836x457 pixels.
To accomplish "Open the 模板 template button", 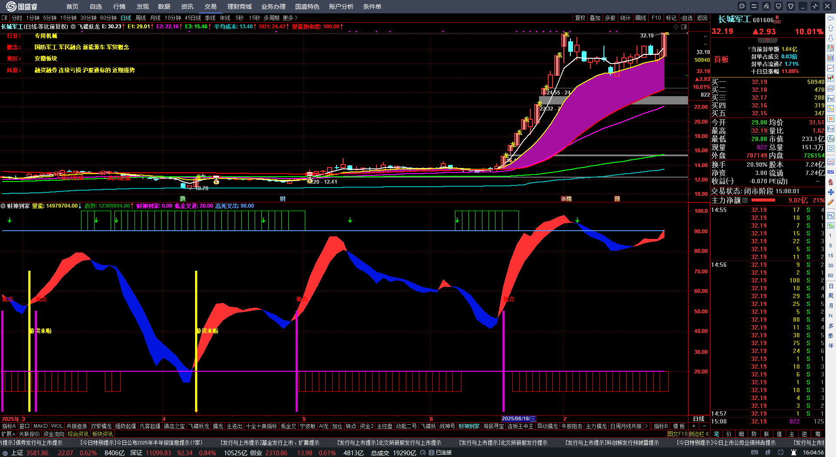I will point(679,426).
